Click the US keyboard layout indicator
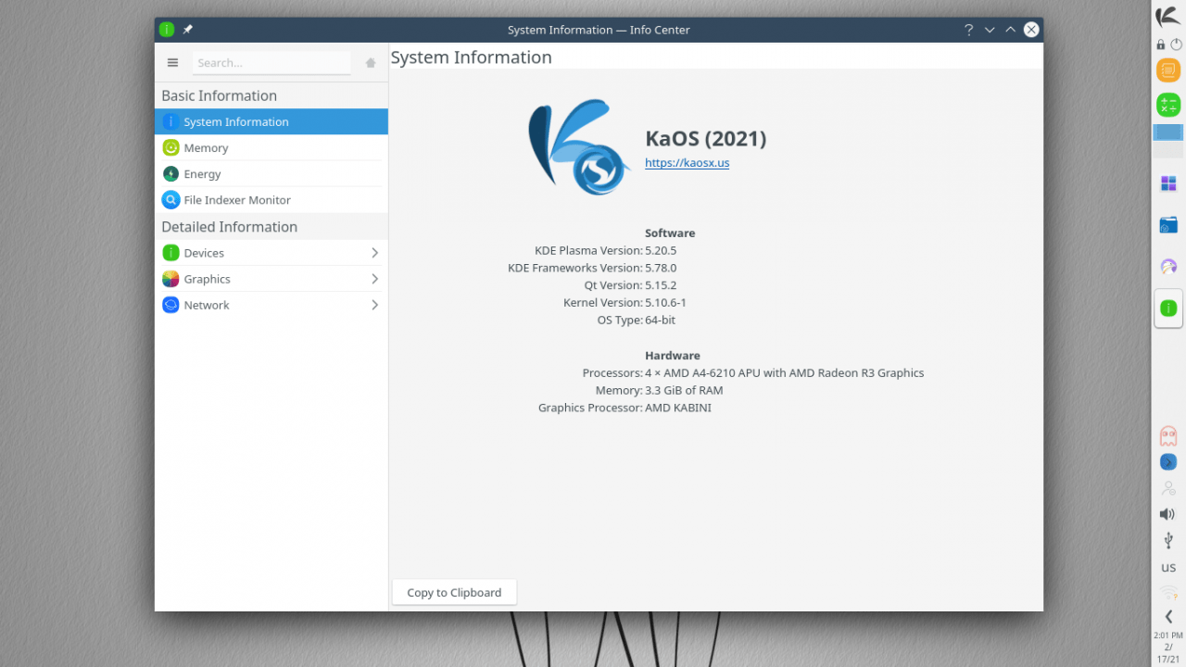This screenshot has width=1186, height=667. [x=1168, y=568]
